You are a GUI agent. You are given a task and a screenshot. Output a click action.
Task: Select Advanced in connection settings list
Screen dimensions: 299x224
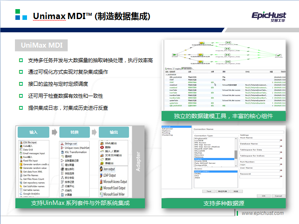point(167,129)
